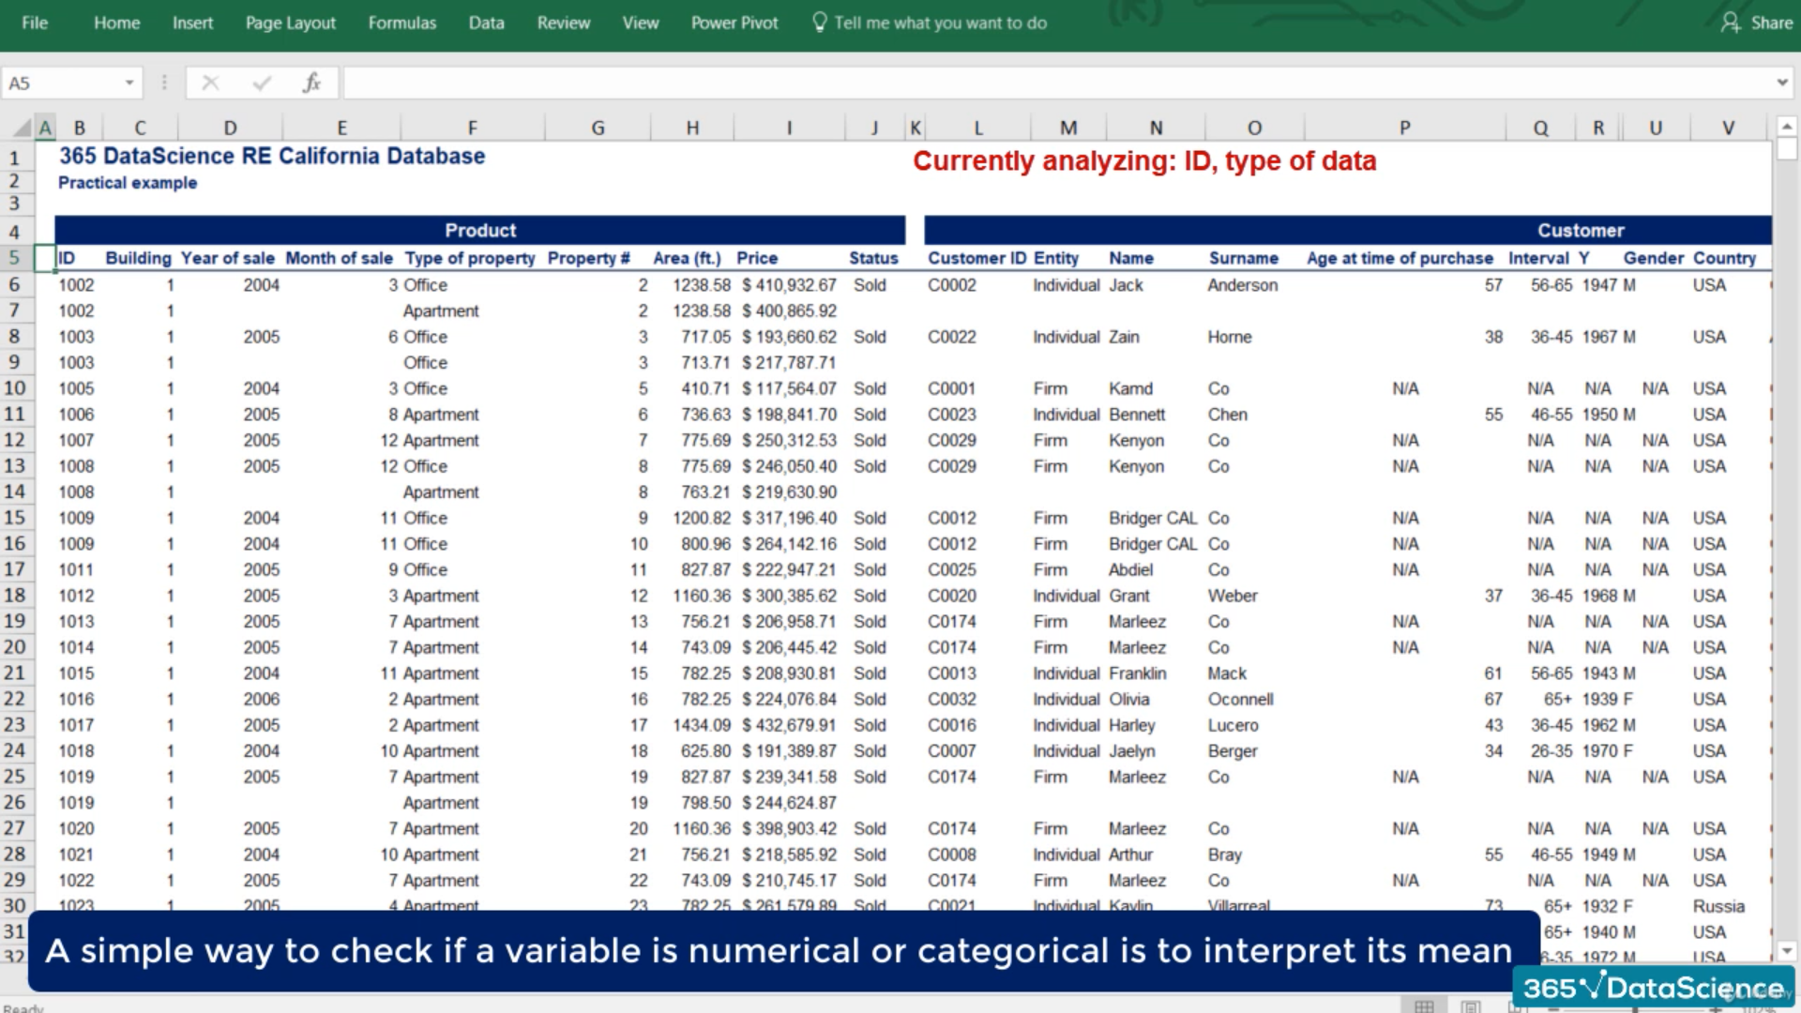Image resolution: width=1801 pixels, height=1013 pixels.
Task: Click the Share icon at top right
Action: point(1731,23)
